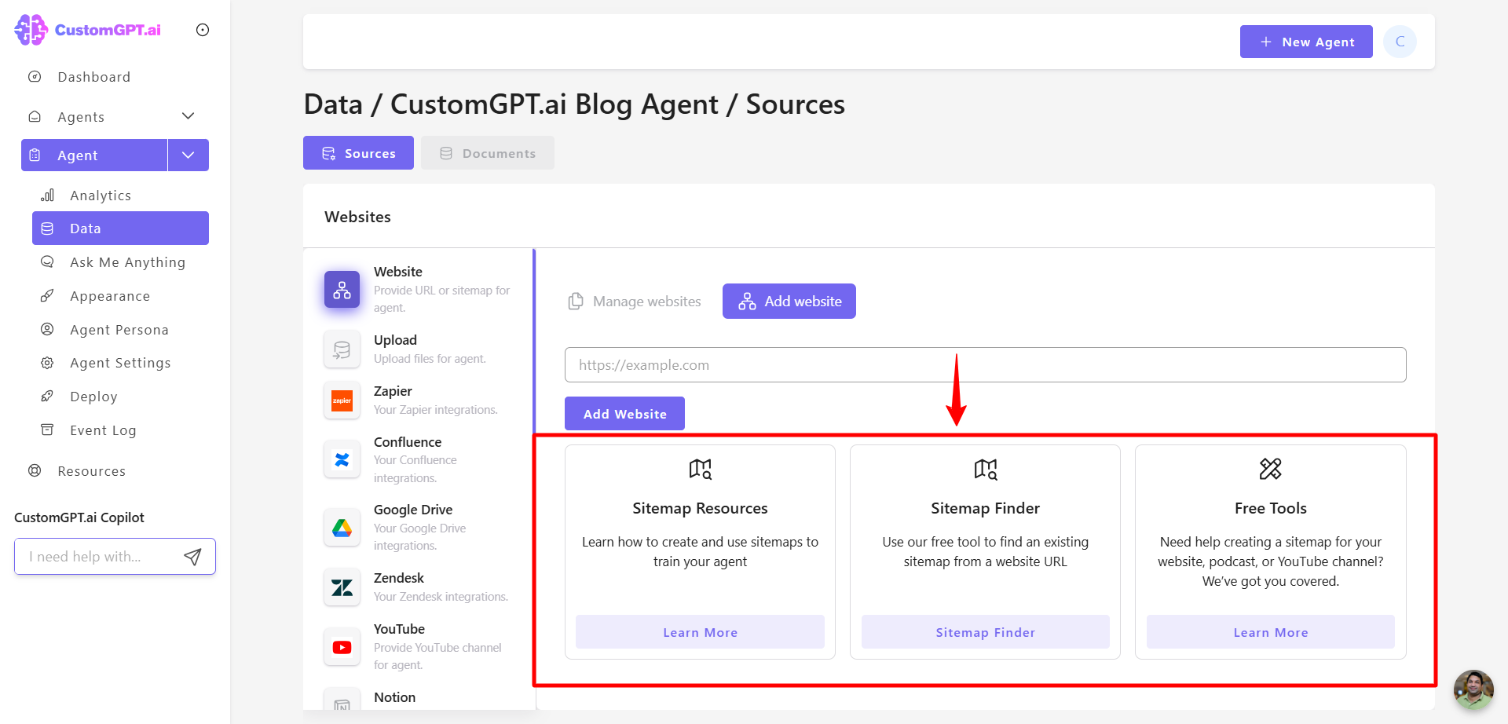This screenshot has width=1508, height=724.
Task: Click the Agent clipboard icon in sidebar
Action: click(x=35, y=155)
